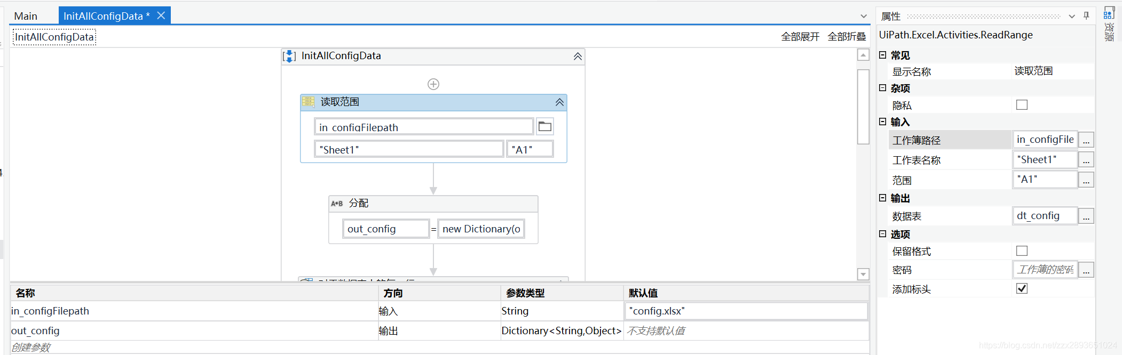
Task: Edit the "Sheet1" field in activity
Action: click(x=409, y=149)
